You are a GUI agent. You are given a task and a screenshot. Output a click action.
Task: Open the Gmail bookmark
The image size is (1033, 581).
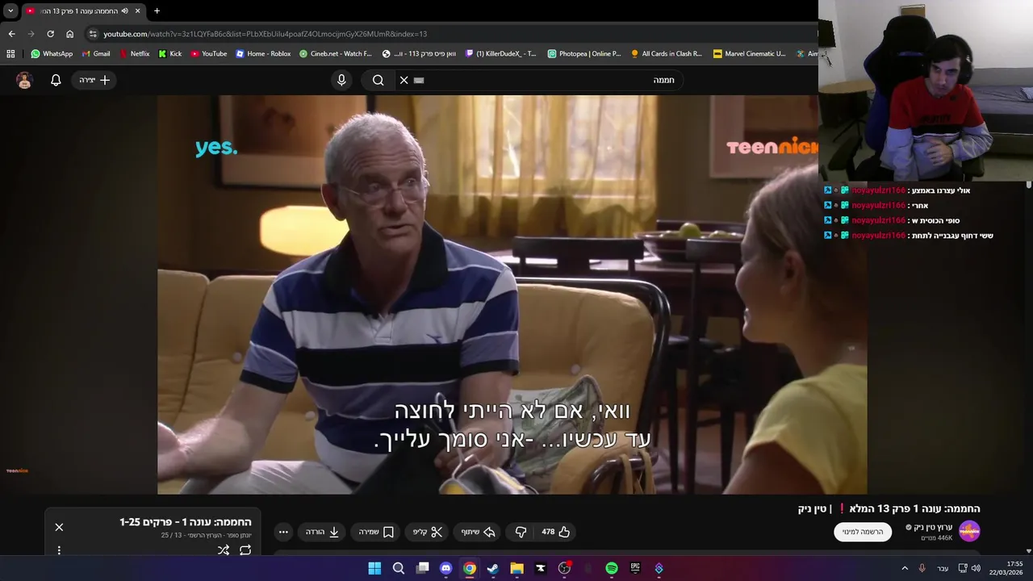(x=96, y=53)
